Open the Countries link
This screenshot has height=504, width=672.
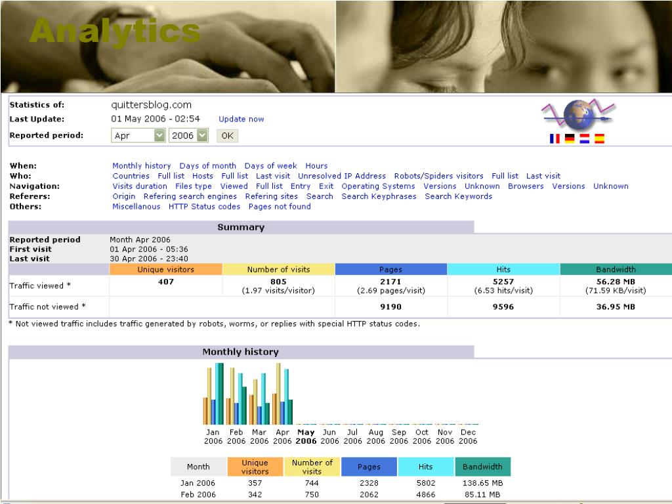[x=131, y=176]
